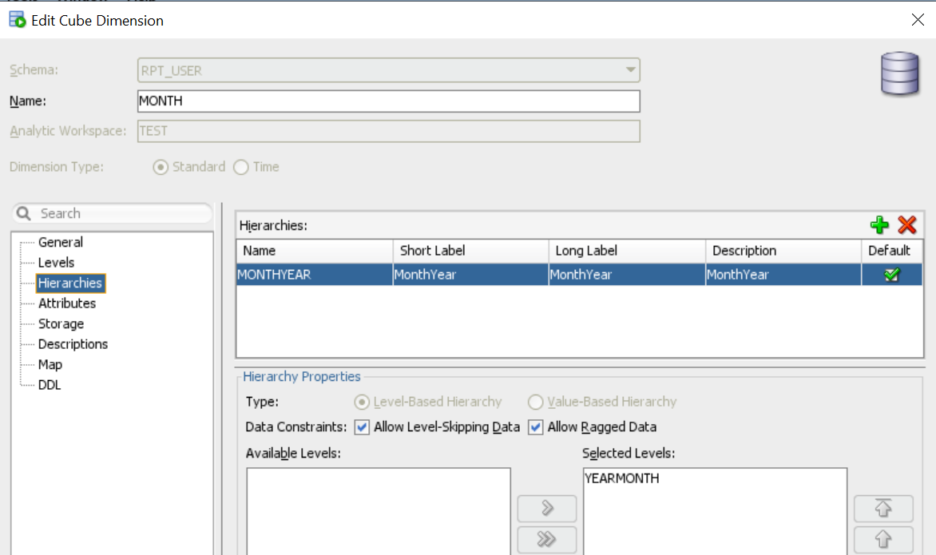The width and height of the screenshot is (936, 555).
Task: Click MonthYear in Long Label column
Action: coord(627,275)
